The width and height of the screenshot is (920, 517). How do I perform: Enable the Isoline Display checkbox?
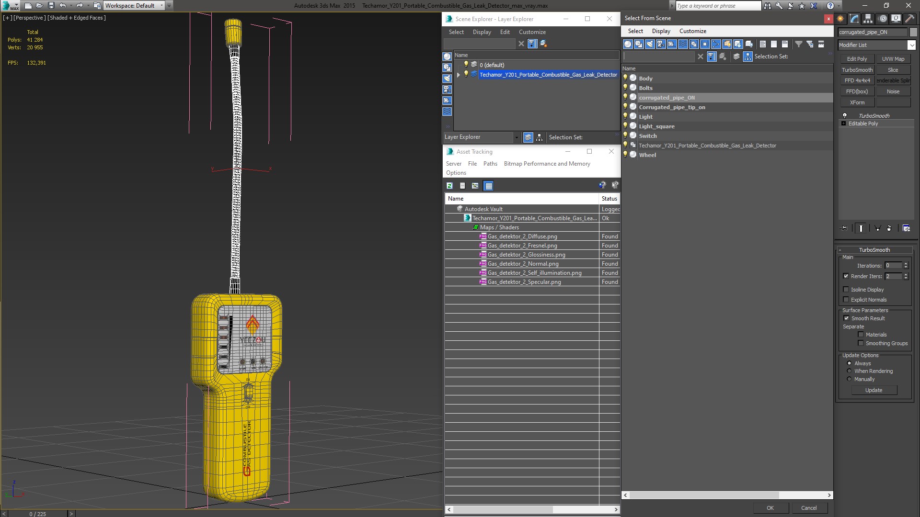coord(846,290)
